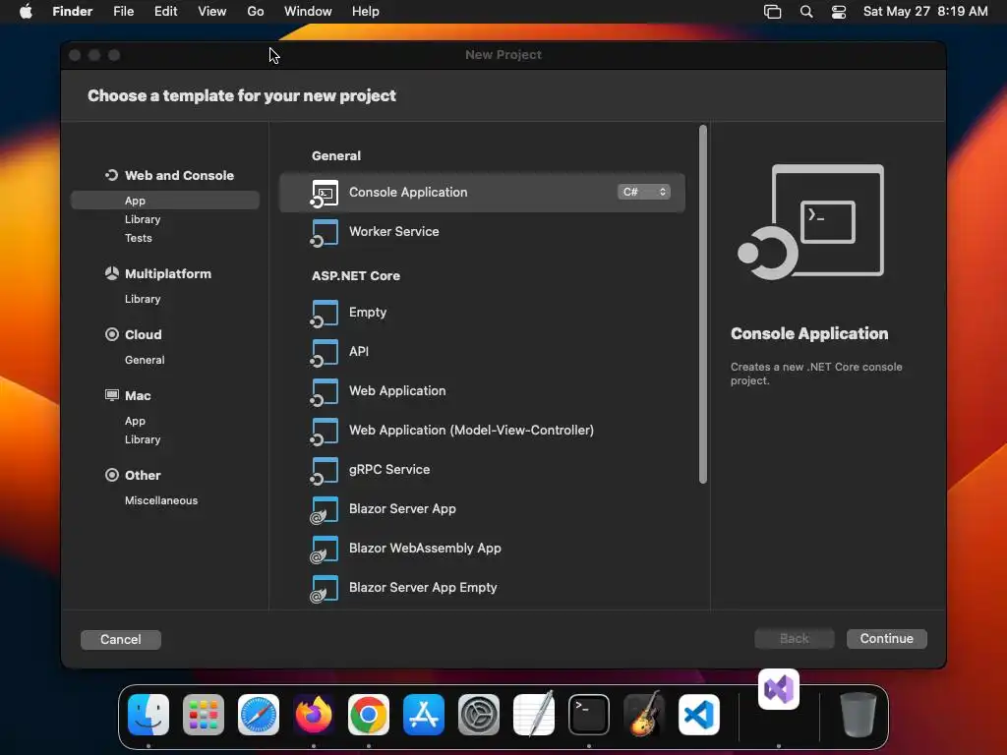This screenshot has width=1007, height=755.
Task: Open the View menu
Action: coord(212,12)
